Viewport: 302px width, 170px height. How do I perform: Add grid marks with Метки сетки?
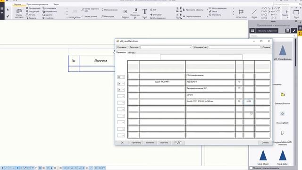(x=241, y=13)
